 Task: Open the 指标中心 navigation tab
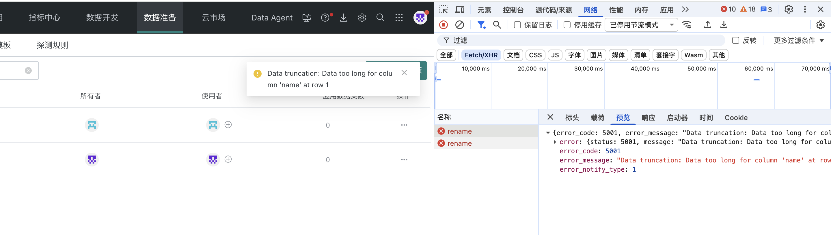point(44,18)
